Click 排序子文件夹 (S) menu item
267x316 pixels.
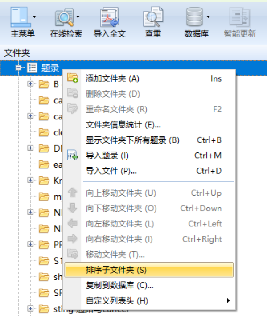click(x=149, y=270)
